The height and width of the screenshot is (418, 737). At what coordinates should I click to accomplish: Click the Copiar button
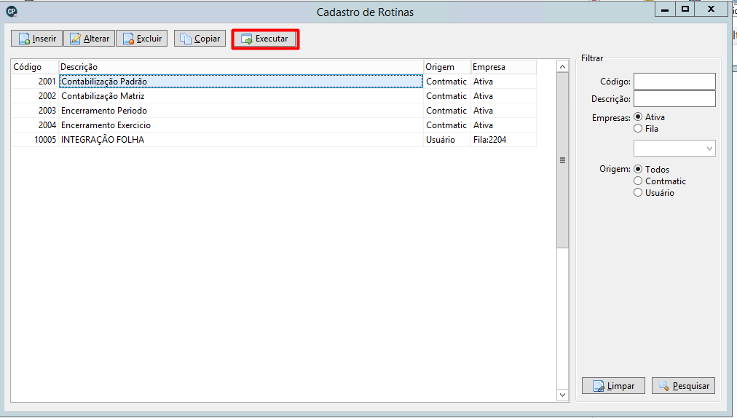point(200,39)
